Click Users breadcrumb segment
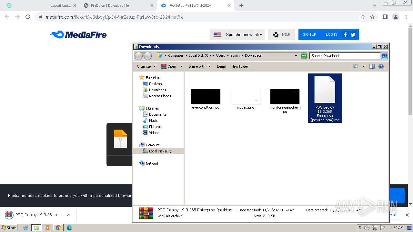 (221, 55)
